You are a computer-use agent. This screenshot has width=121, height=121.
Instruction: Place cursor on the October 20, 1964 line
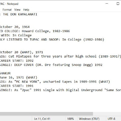pos(15,27)
